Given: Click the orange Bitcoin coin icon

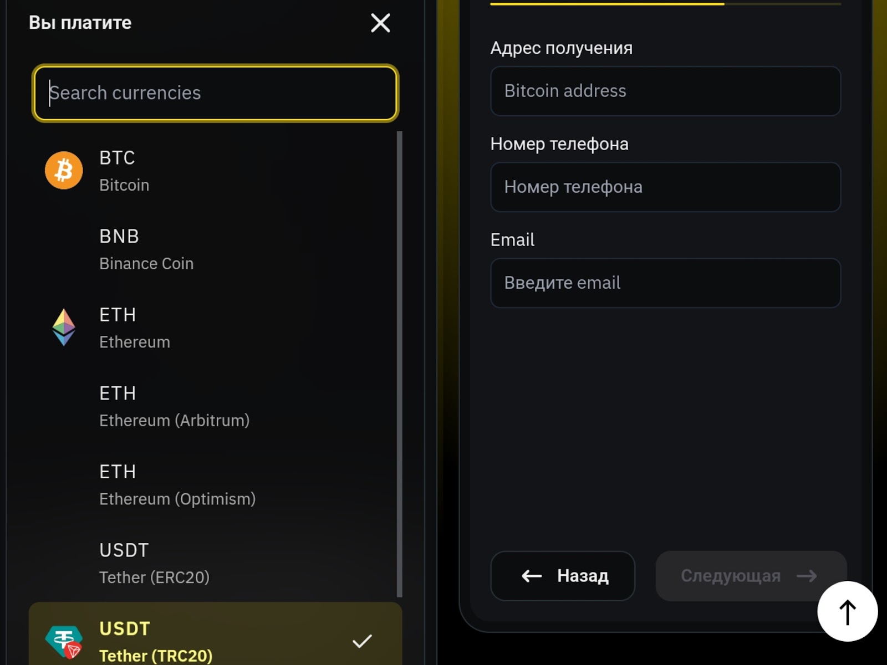Looking at the screenshot, I should (64, 171).
